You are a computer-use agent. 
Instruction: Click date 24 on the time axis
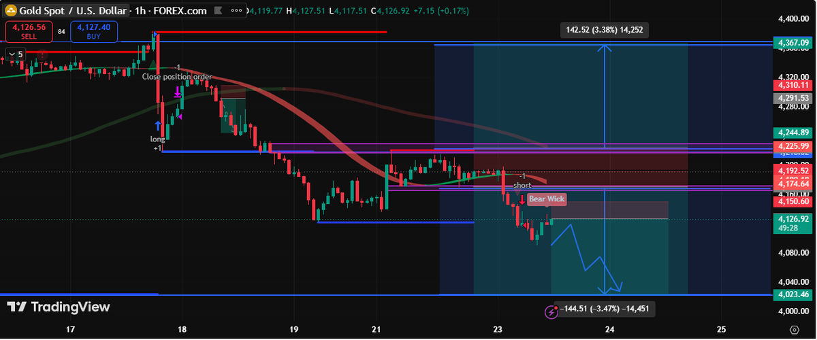click(609, 328)
